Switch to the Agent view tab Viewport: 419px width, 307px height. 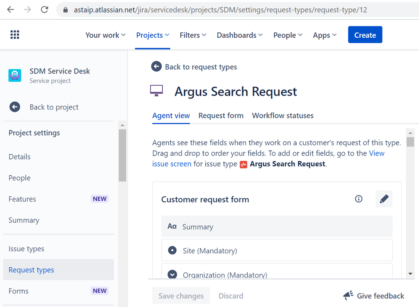point(171,115)
